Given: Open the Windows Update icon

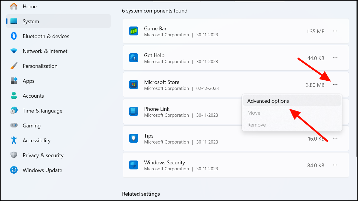Looking at the screenshot, I should [x=14, y=170].
